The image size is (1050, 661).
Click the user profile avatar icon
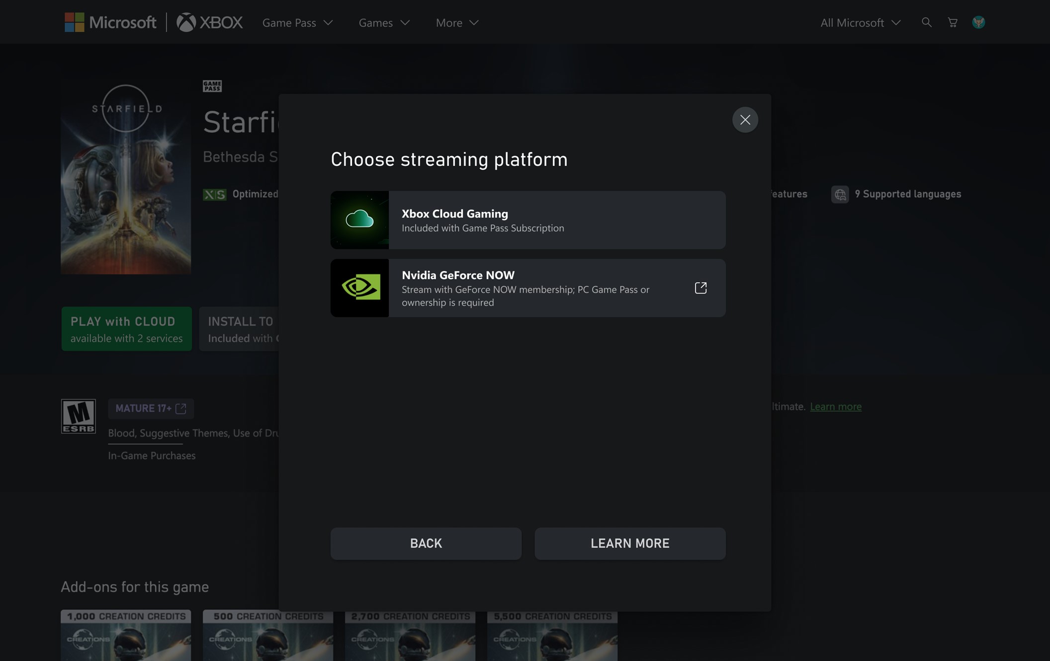pos(978,22)
